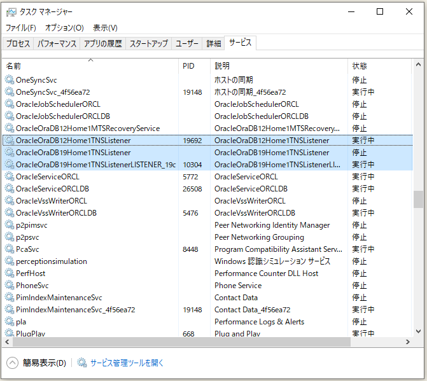Click the horizontal scrollbar left arrow
Viewport: 427px width, 381px height.
coord(8,342)
